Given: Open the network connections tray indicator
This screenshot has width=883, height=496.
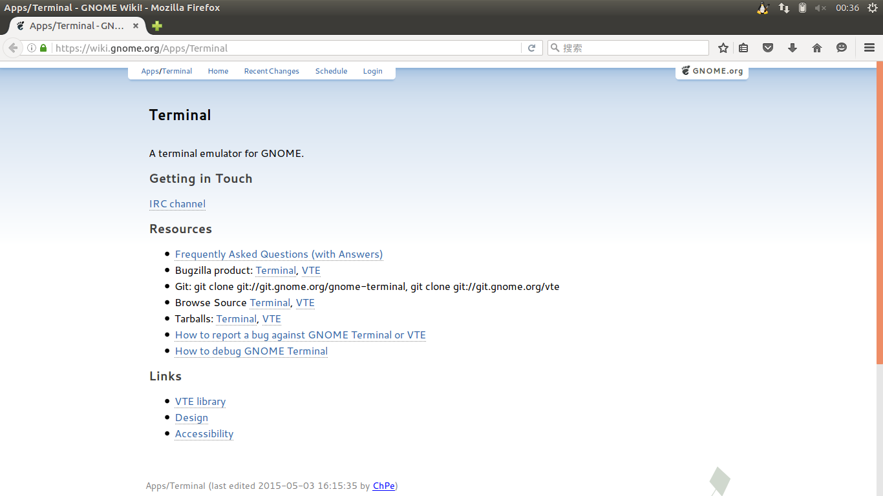Looking at the screenshot, I should pos(783,8).
